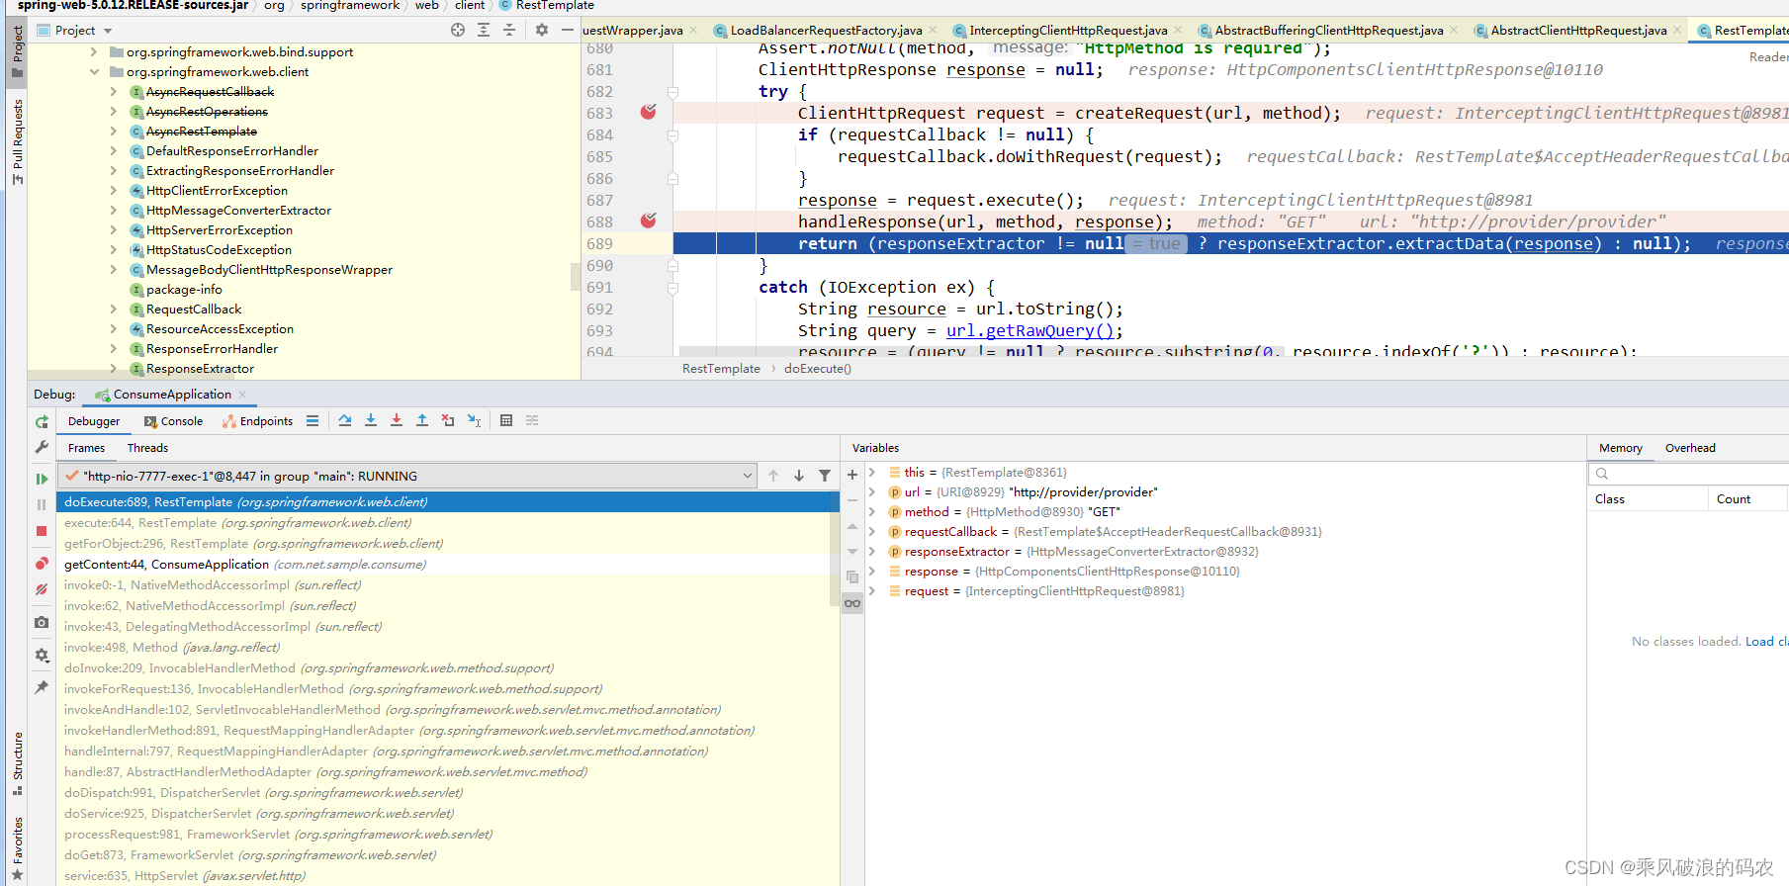Click RestTemplate in editor breadcrumb
1789x886 pixels.
[x=721, y=369]
